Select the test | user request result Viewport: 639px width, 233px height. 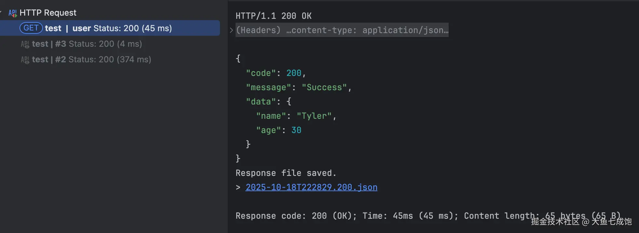click(108, 28)
